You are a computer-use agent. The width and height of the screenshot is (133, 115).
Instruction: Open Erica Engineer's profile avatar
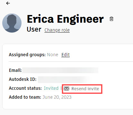[x=12, y=23]
